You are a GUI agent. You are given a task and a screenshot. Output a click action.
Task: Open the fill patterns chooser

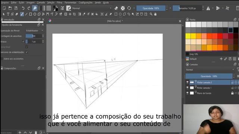[49, 8]
